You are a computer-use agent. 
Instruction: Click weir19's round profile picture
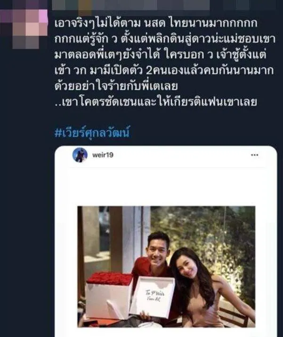click(80, 155)
